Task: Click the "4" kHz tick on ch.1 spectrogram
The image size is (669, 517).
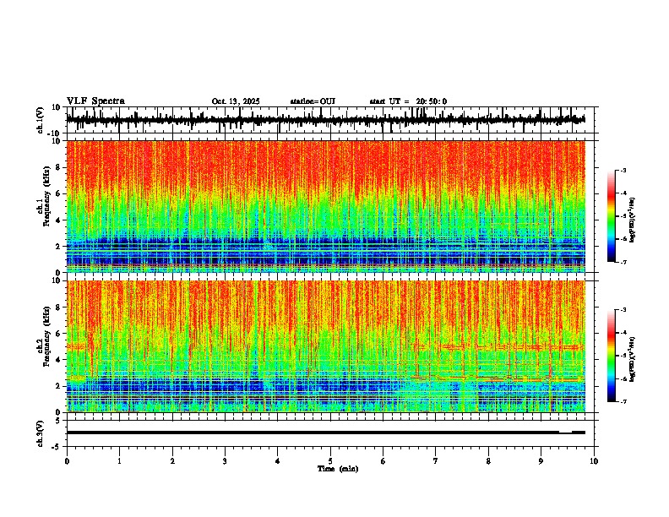Action: [58, 220]
